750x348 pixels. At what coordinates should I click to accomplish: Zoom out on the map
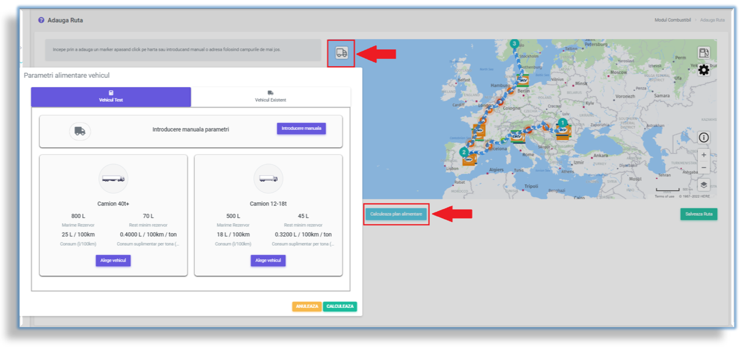[x=703, y=168]
